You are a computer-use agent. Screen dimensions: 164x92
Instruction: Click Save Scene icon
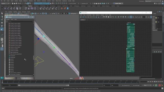[16, 3]
